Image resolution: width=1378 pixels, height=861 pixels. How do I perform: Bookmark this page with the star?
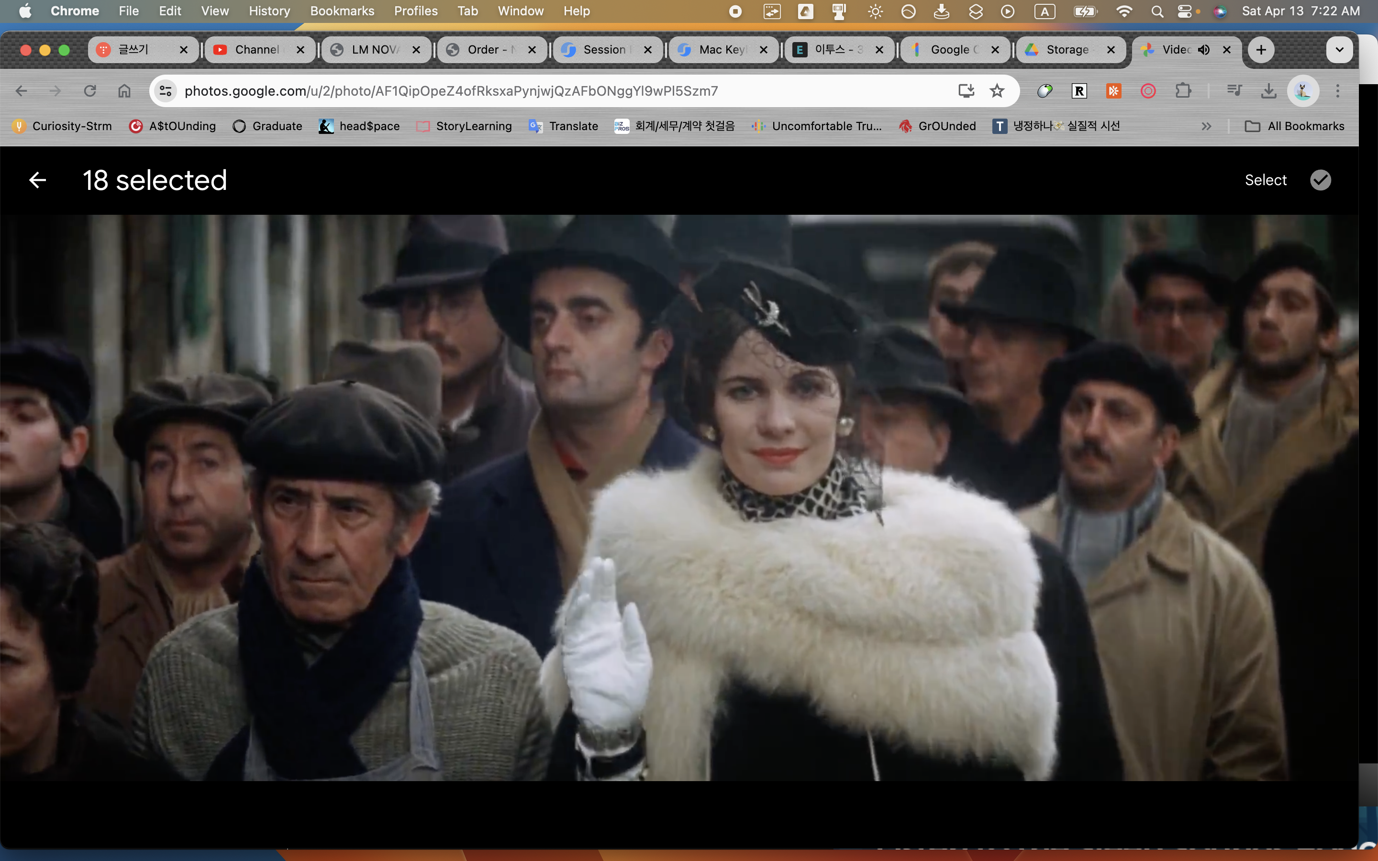997,90
